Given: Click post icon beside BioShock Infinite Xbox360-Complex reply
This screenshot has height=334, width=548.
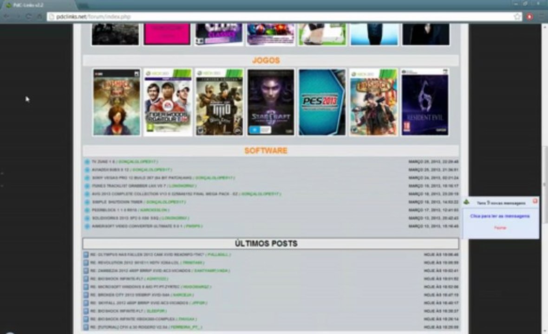Looking at the screenshot, I should tap(86, 319).
